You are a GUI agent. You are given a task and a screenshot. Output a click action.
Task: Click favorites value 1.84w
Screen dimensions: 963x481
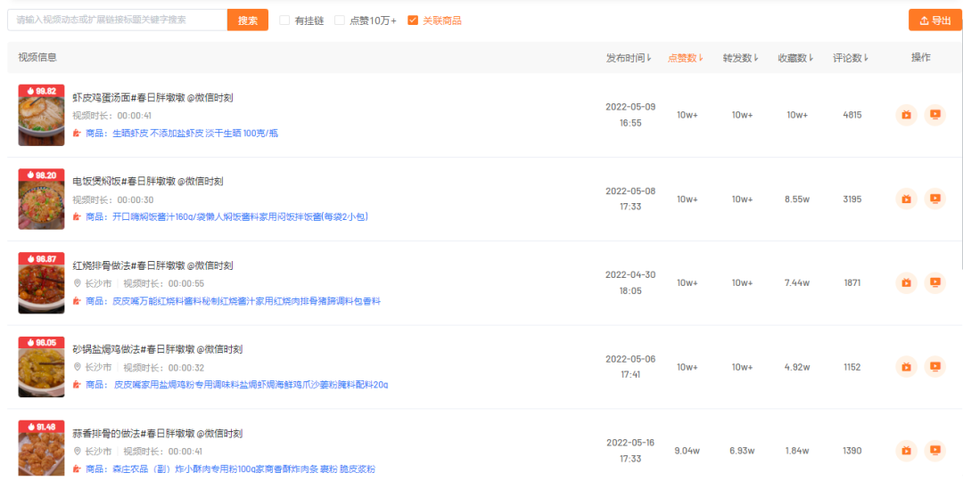[x=797, y=451]
